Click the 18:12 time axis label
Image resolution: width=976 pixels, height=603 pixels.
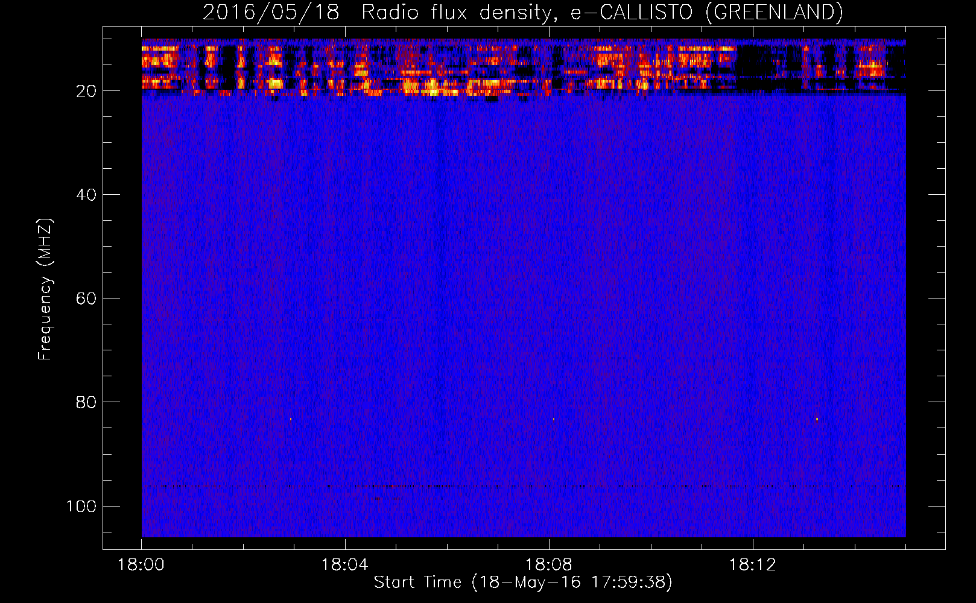752,565
